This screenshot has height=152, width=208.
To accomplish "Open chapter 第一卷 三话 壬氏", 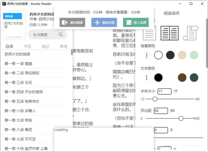I will coord(35,82).
